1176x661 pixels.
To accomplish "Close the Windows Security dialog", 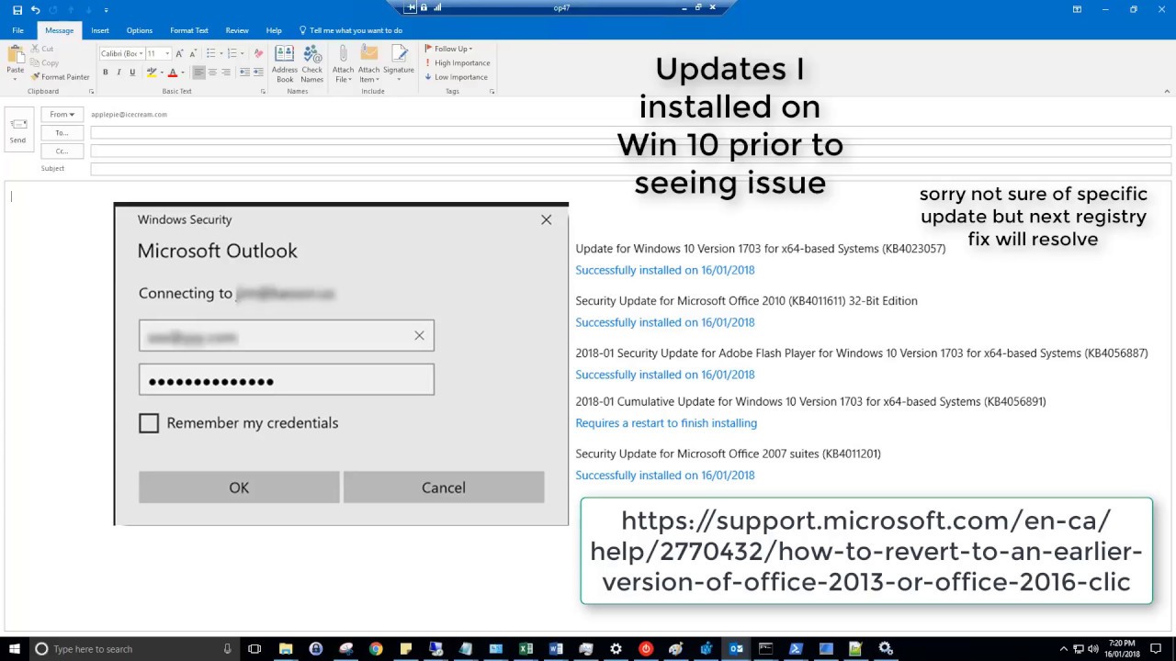I will (x=547, y=219).
